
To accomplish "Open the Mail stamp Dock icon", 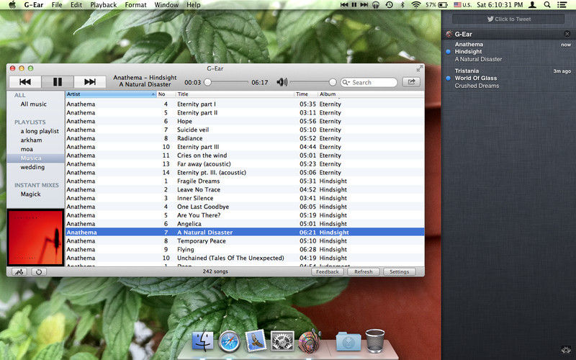I will (x=256, y=340).
